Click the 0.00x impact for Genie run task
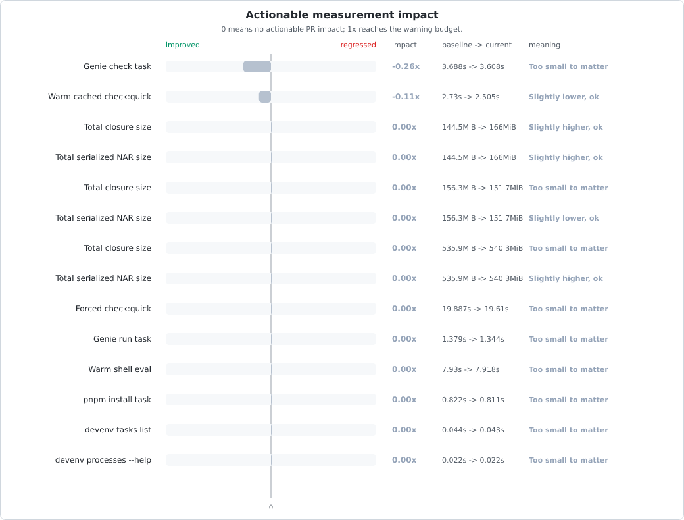The width and height of the screenshot is (684, 520). [404, 339]
